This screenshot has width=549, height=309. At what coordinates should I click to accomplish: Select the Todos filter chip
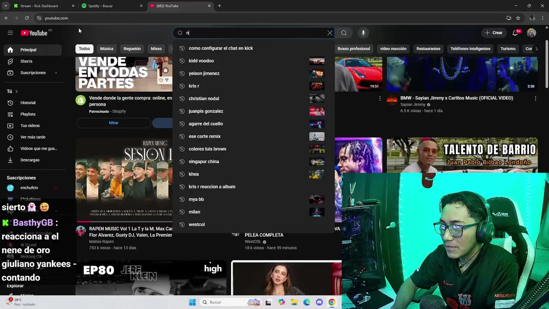coord(84,49)
